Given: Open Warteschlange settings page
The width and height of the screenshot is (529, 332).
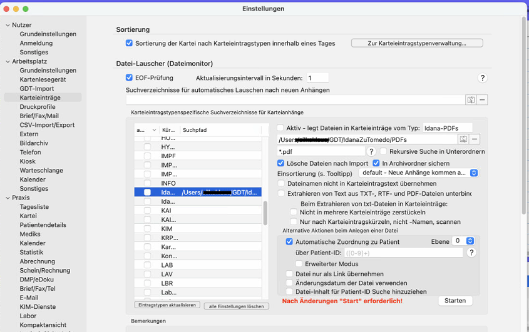Looking at the screenshot, I should tap(41, 171).
